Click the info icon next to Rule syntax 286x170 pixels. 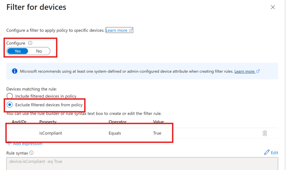point(31,153)
